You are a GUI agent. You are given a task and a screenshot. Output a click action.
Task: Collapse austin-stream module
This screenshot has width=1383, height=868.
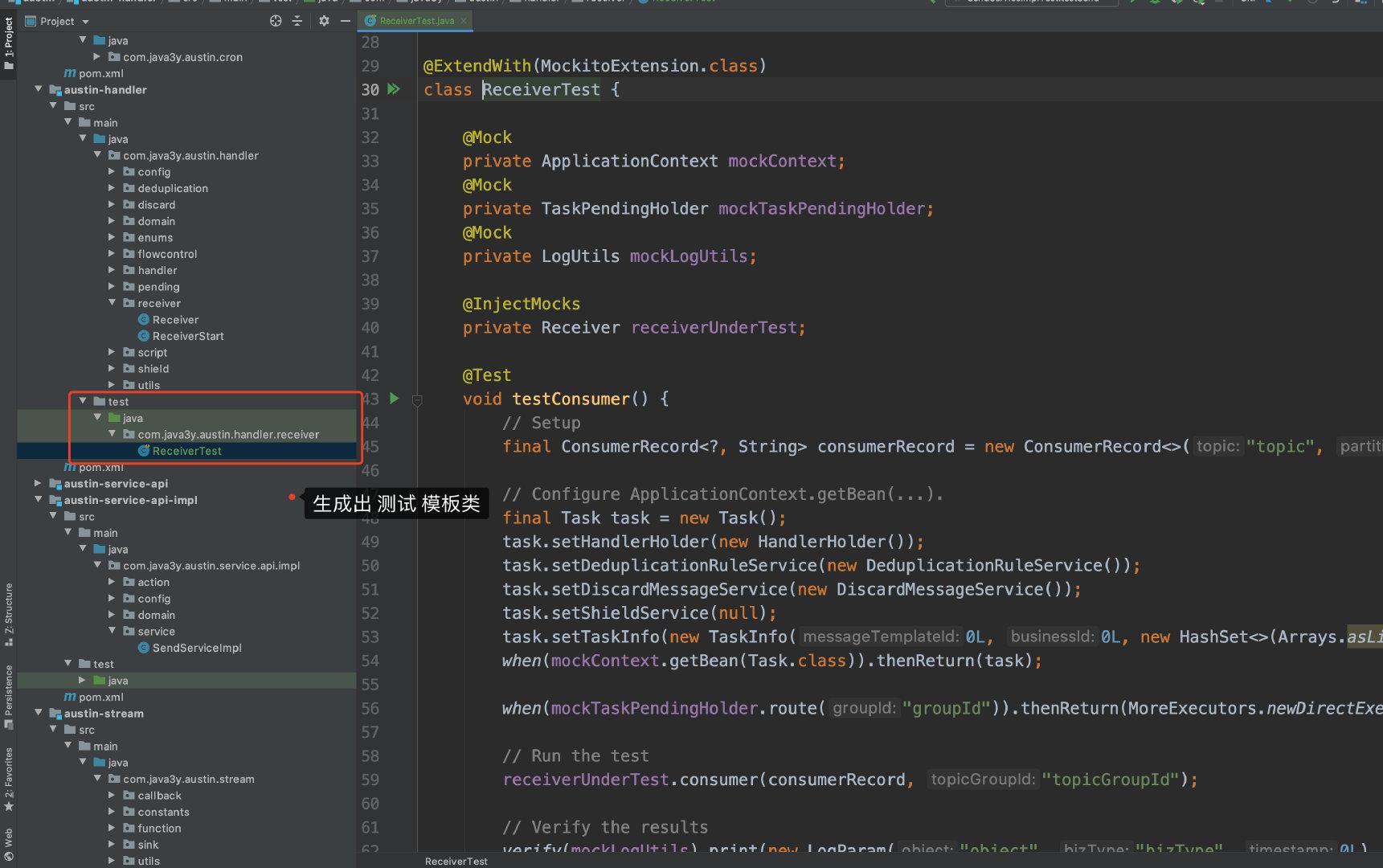click(x=39, y=713)
